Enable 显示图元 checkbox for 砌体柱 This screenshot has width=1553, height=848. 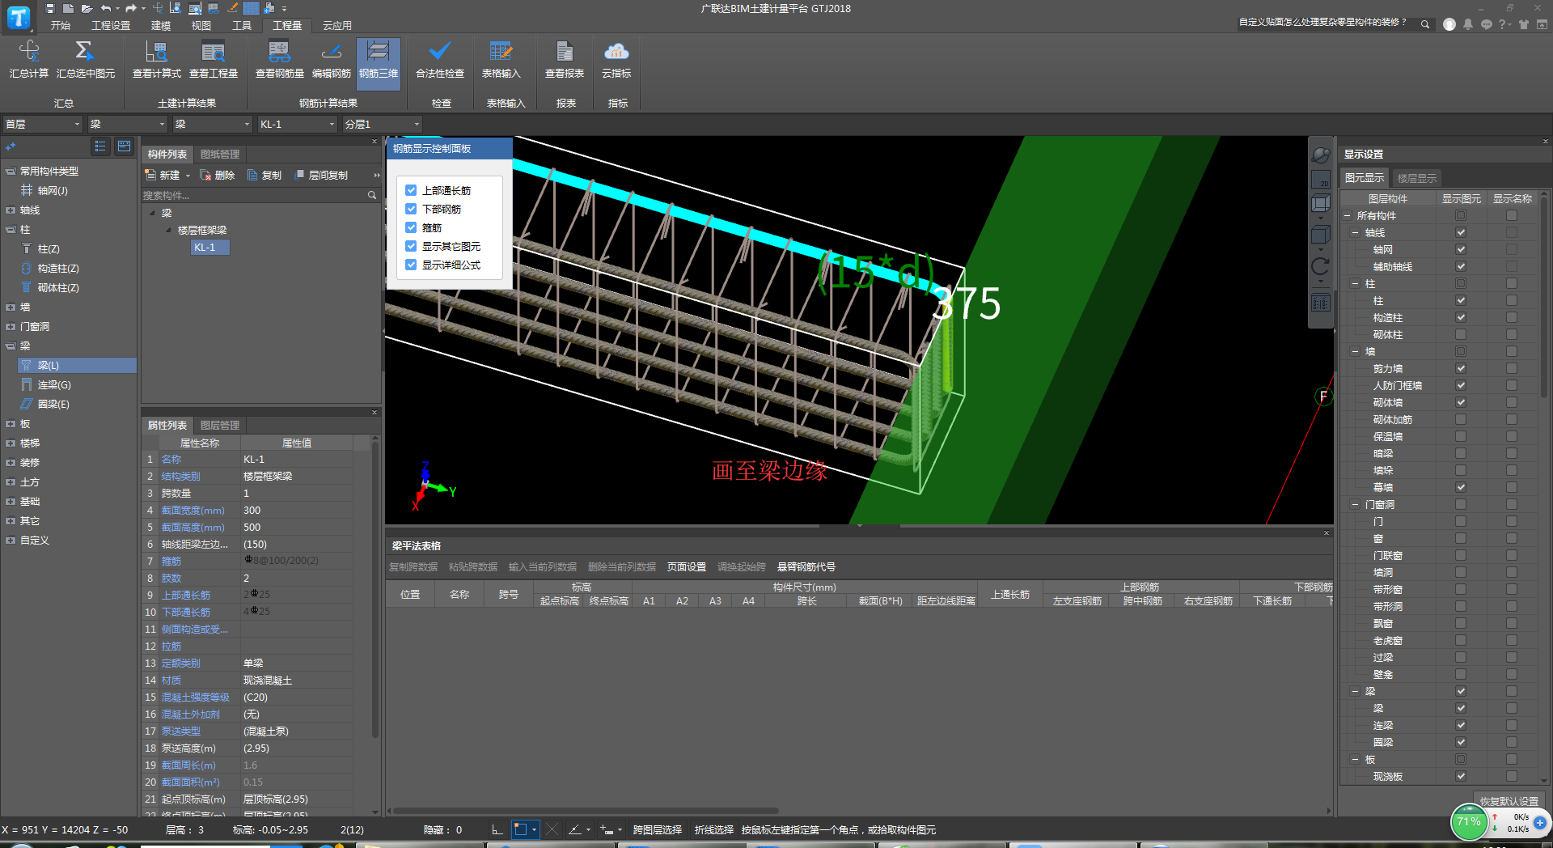pos(1461,334)
